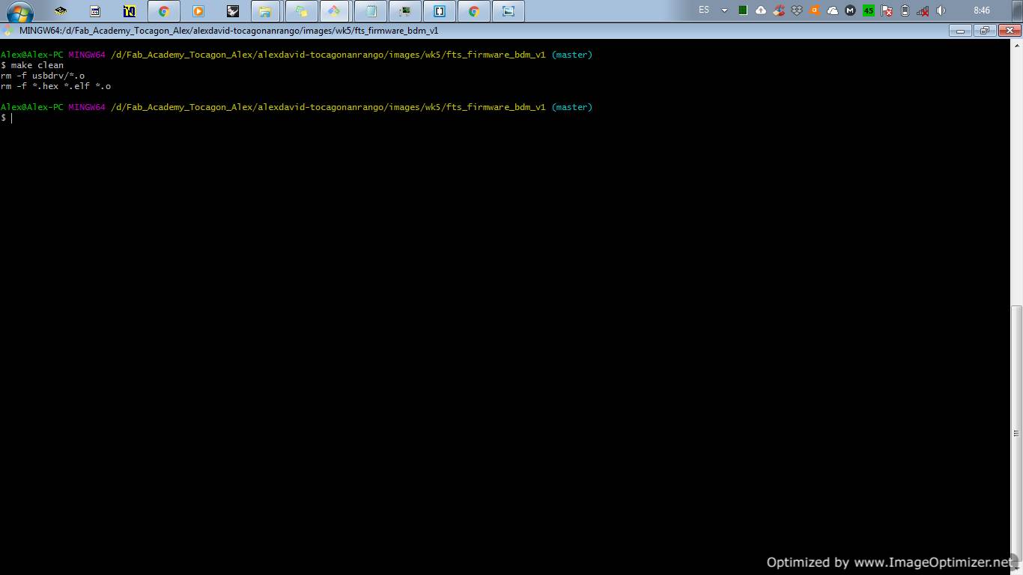Open the black and white Inkscape-like icon
This screenshot has height=575, width=1023.
[x=233, y=11]
